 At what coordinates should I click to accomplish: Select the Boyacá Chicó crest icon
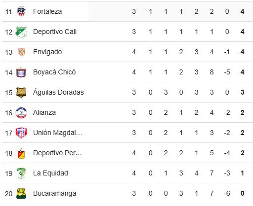21,72
